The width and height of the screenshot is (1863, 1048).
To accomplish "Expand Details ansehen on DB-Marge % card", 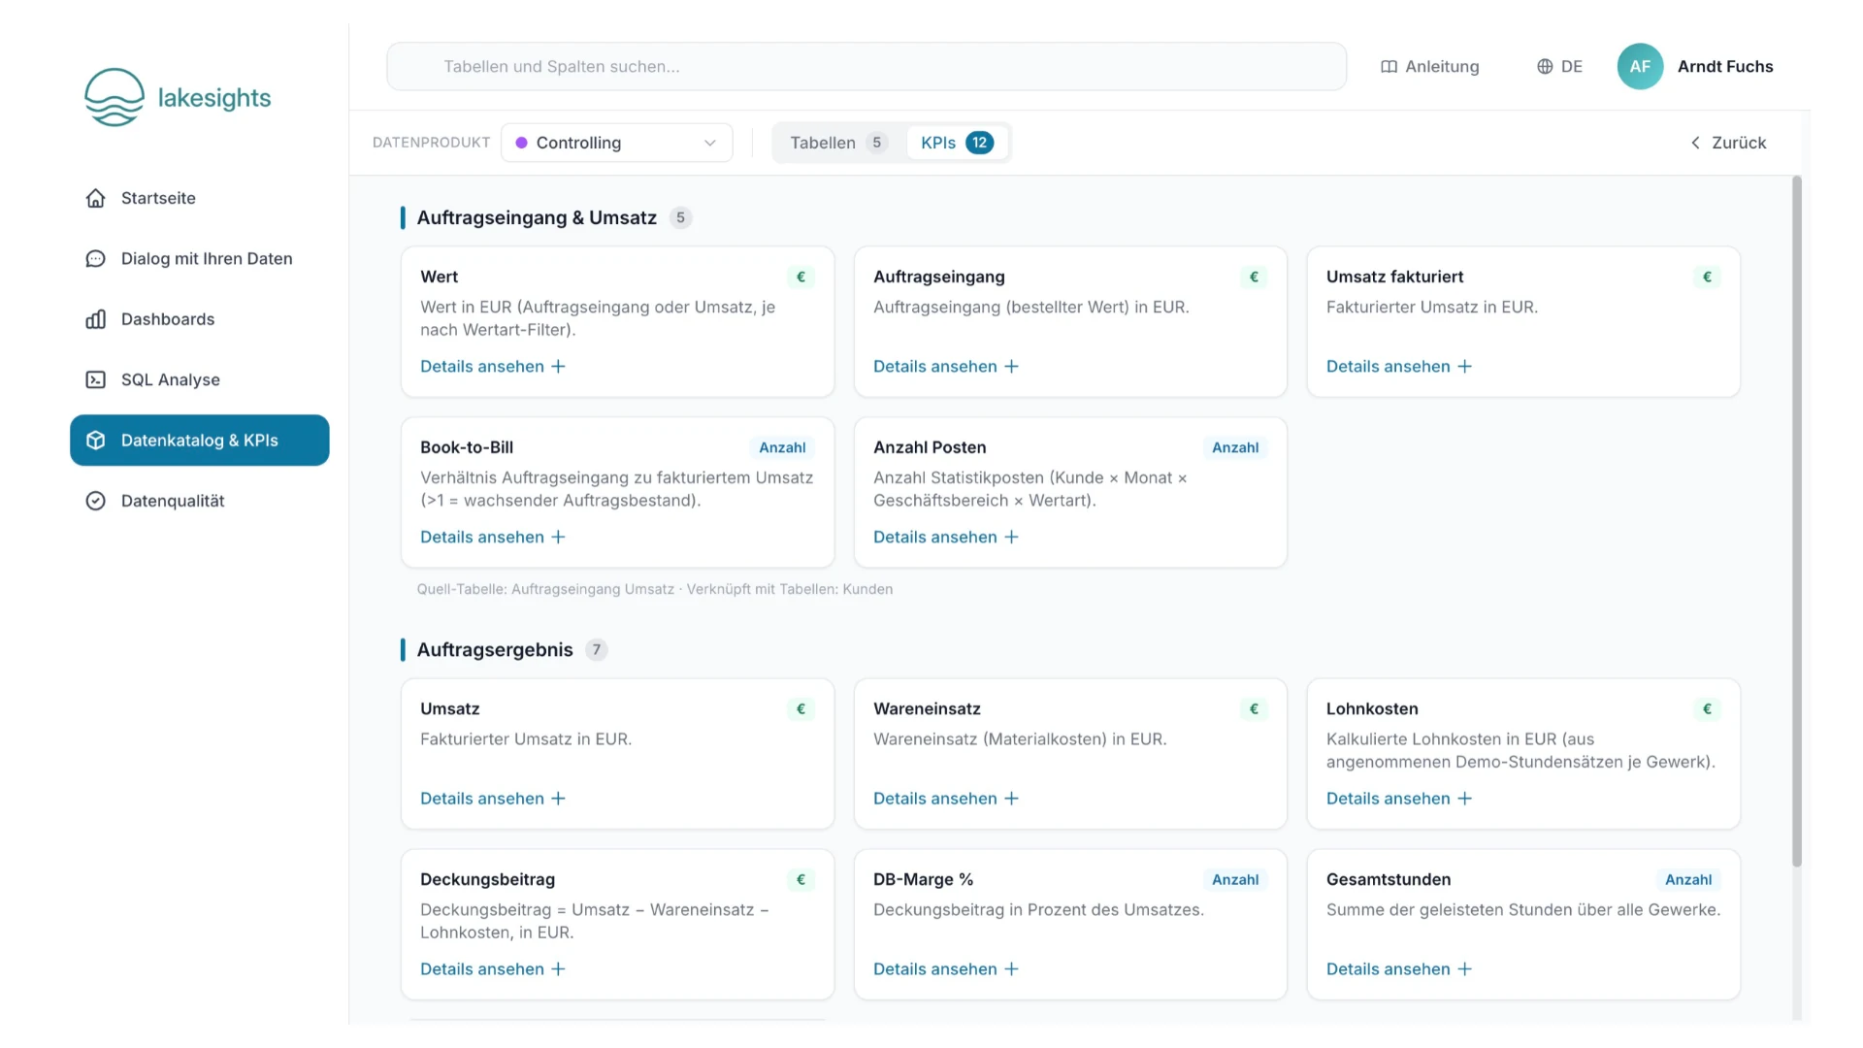I will (946, 969).
